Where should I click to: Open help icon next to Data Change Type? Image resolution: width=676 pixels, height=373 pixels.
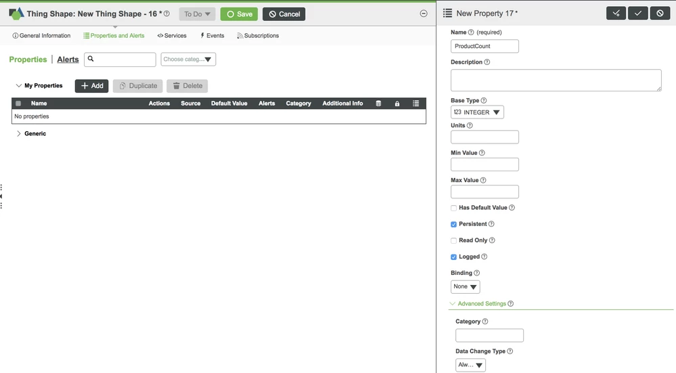tap(510, 351)
